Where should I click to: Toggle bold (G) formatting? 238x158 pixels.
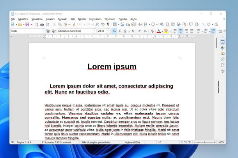click(x=114, y=31)
